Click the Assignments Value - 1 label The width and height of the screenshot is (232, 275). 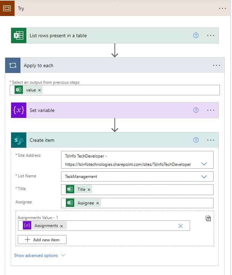(37, 218)
